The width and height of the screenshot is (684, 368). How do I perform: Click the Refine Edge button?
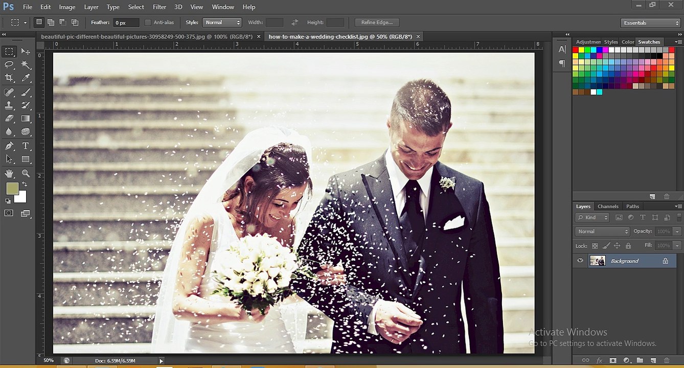pos(377,22)
